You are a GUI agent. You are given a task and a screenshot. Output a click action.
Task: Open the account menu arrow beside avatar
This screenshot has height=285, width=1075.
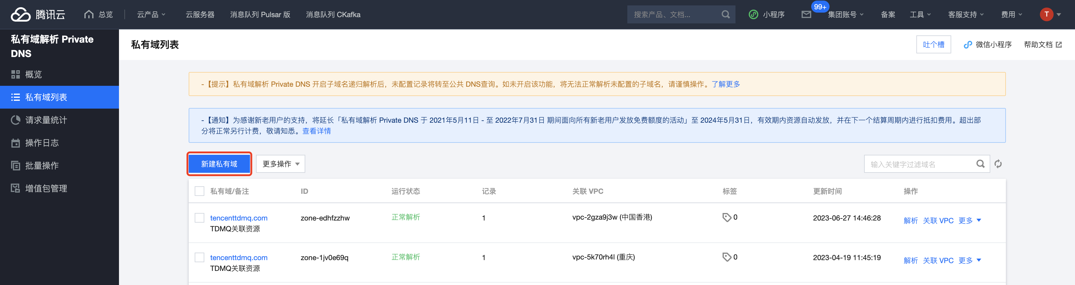[1059, 15]
